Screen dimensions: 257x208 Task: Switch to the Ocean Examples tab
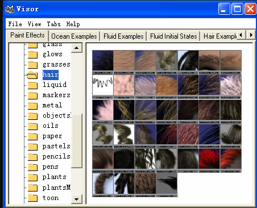(74, 36)
